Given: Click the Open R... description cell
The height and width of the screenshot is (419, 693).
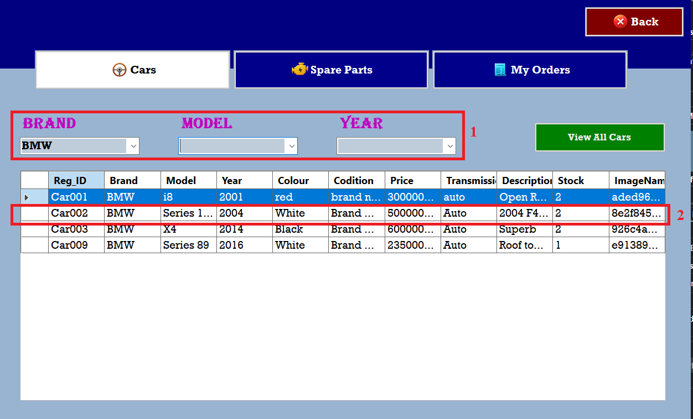Looking at the screenshot, I should tap(525, 197).
